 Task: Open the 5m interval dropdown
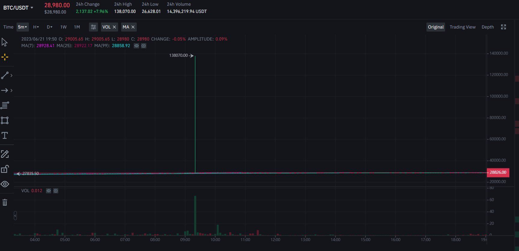coord(23,27)
